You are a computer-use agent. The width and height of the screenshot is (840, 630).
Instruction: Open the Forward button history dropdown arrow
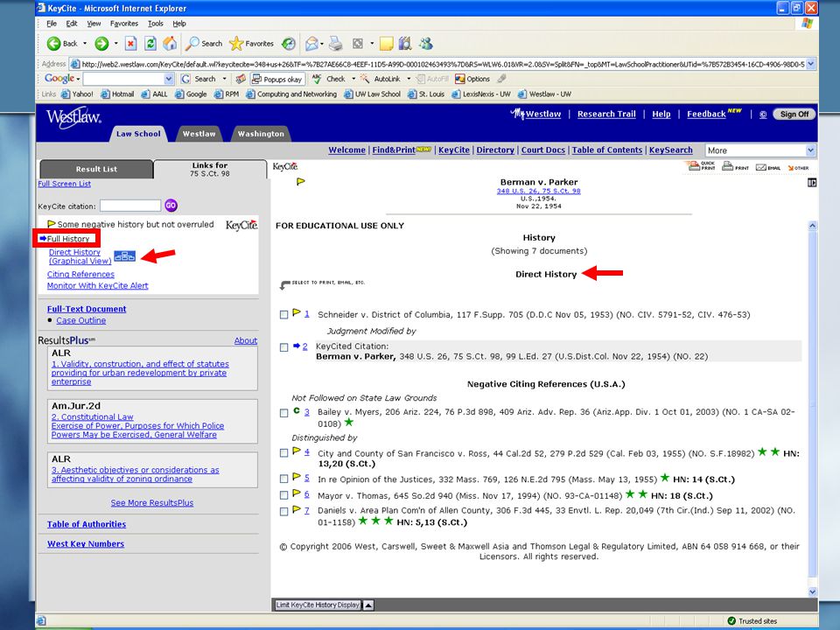[115, 44]
